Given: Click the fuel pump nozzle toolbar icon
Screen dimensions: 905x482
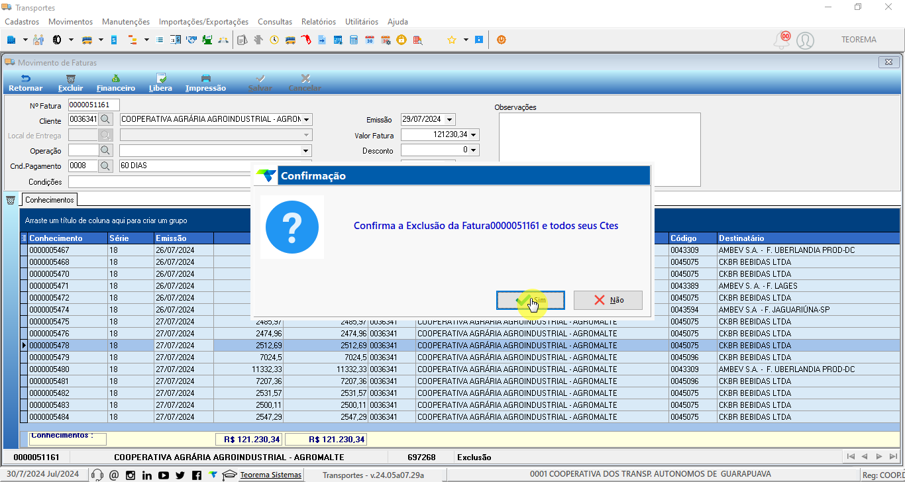Looking at the screenshot, I should (305, 40).
